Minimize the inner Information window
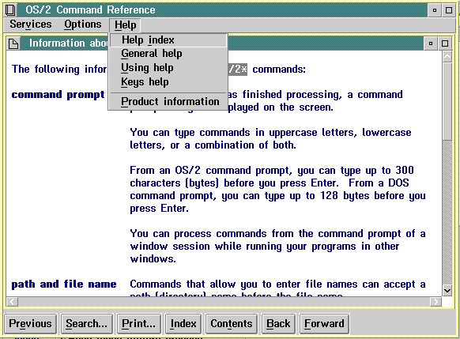The height and width of the screenshot is (339, 460). [431, 43]
